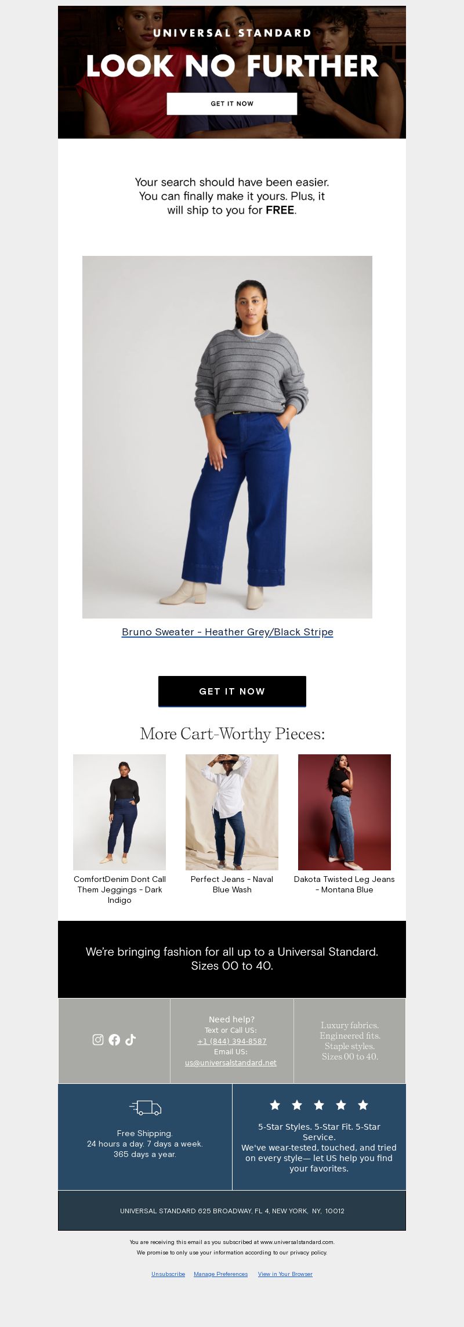464x1327 pixels.
Task: Open the Facebook icon link
Action: [x=114, y=1040]
